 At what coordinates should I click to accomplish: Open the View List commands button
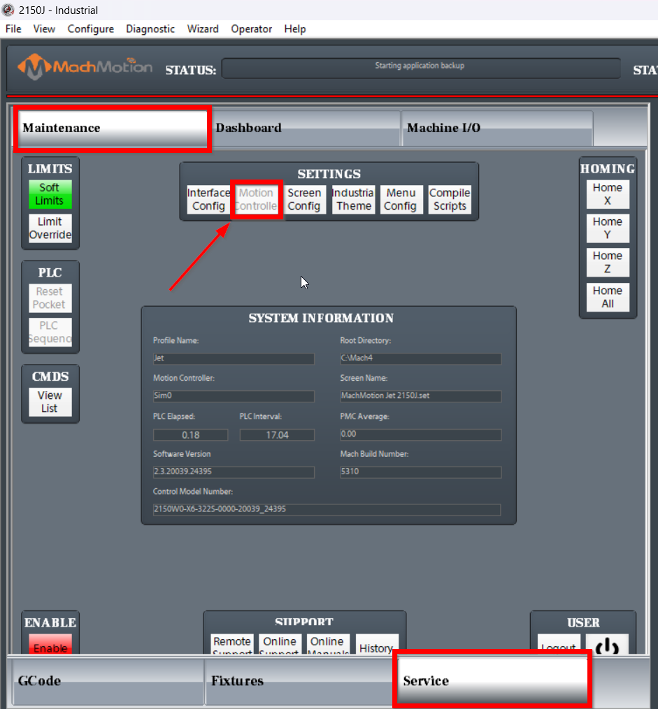(50, 402)
